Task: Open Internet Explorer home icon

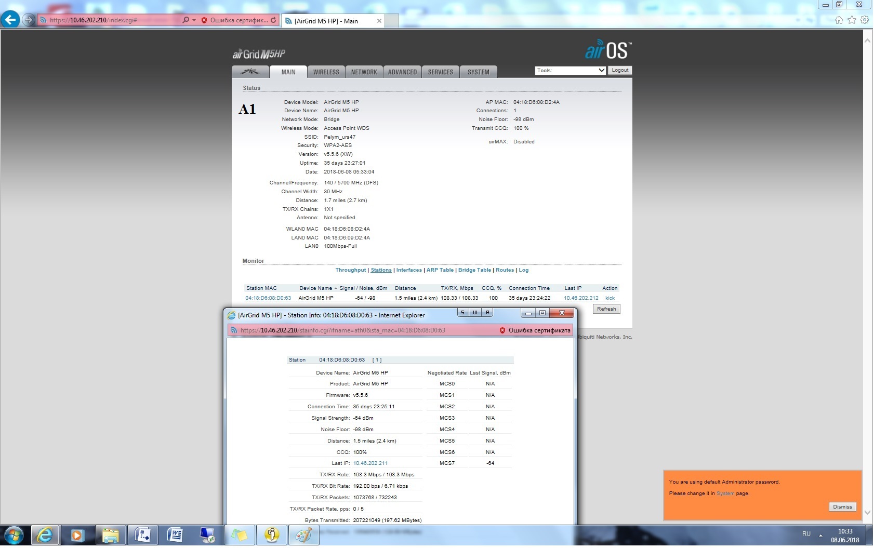Action: coord(839,20)
